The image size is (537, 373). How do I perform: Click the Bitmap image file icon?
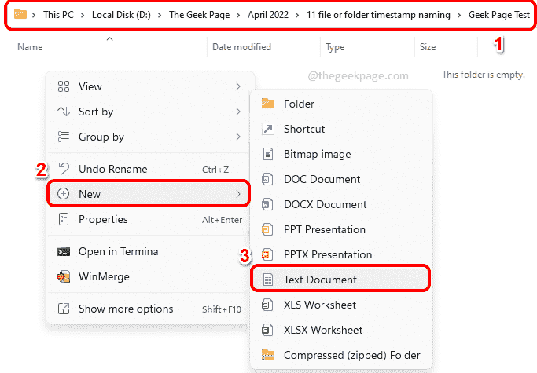[x=268, y=154]
